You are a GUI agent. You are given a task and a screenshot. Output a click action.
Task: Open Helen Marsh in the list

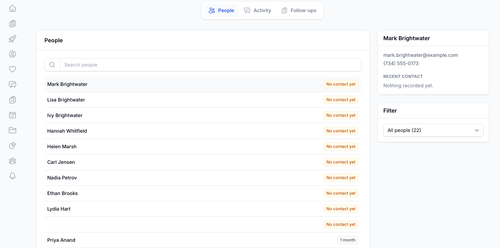tap(203, 147)
